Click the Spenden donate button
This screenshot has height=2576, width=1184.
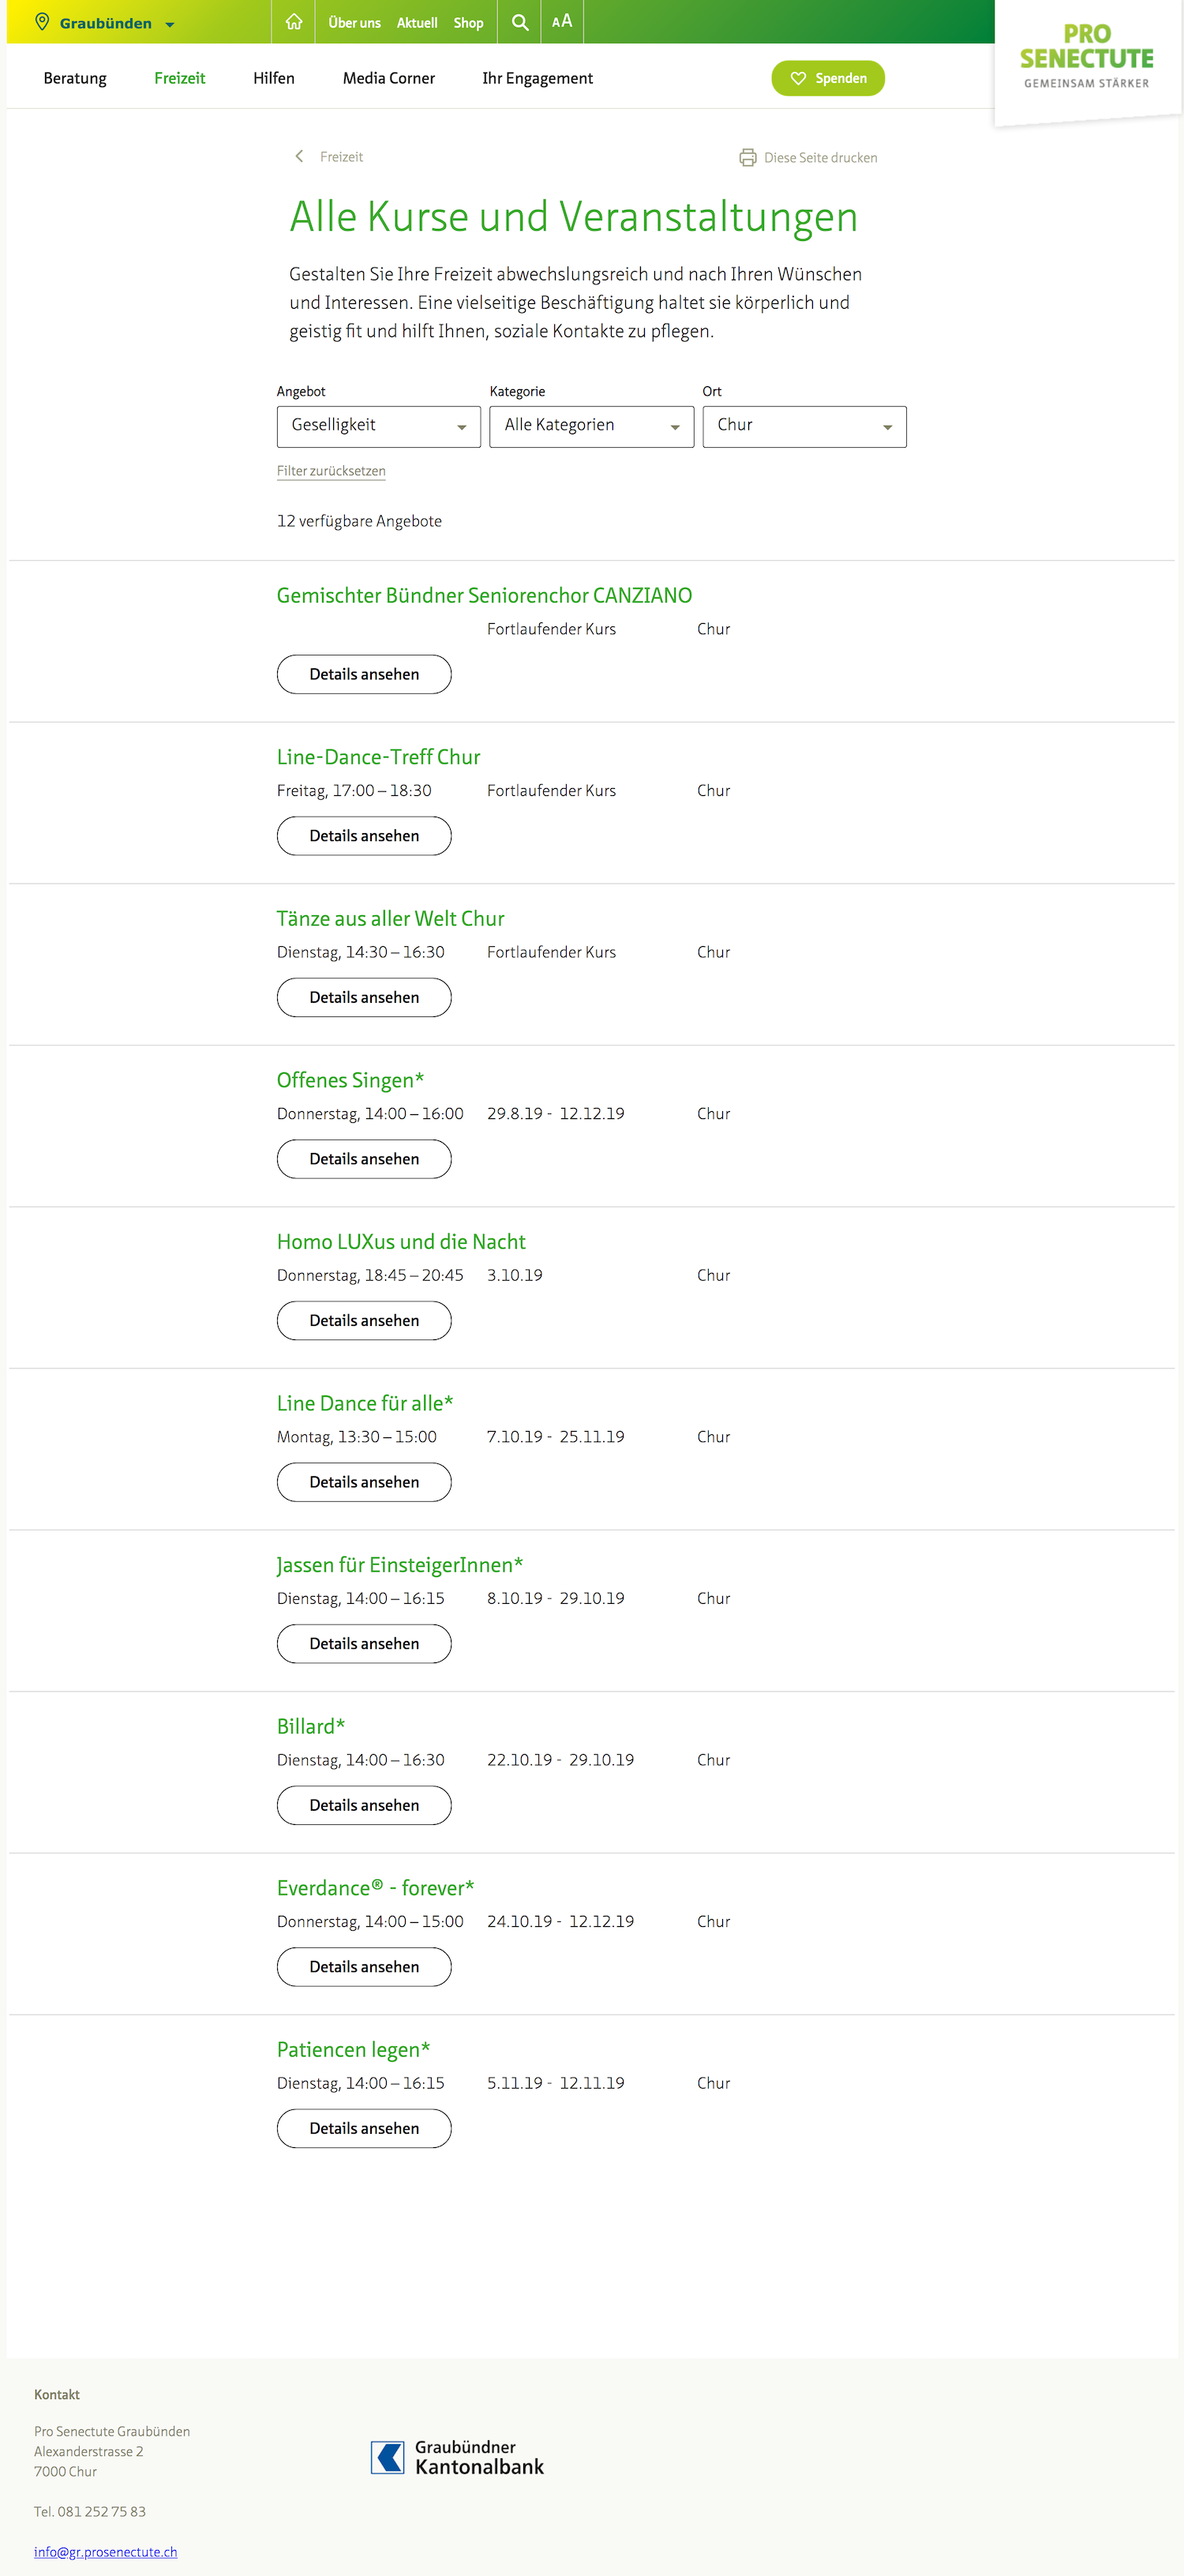(x=827, y=78)
